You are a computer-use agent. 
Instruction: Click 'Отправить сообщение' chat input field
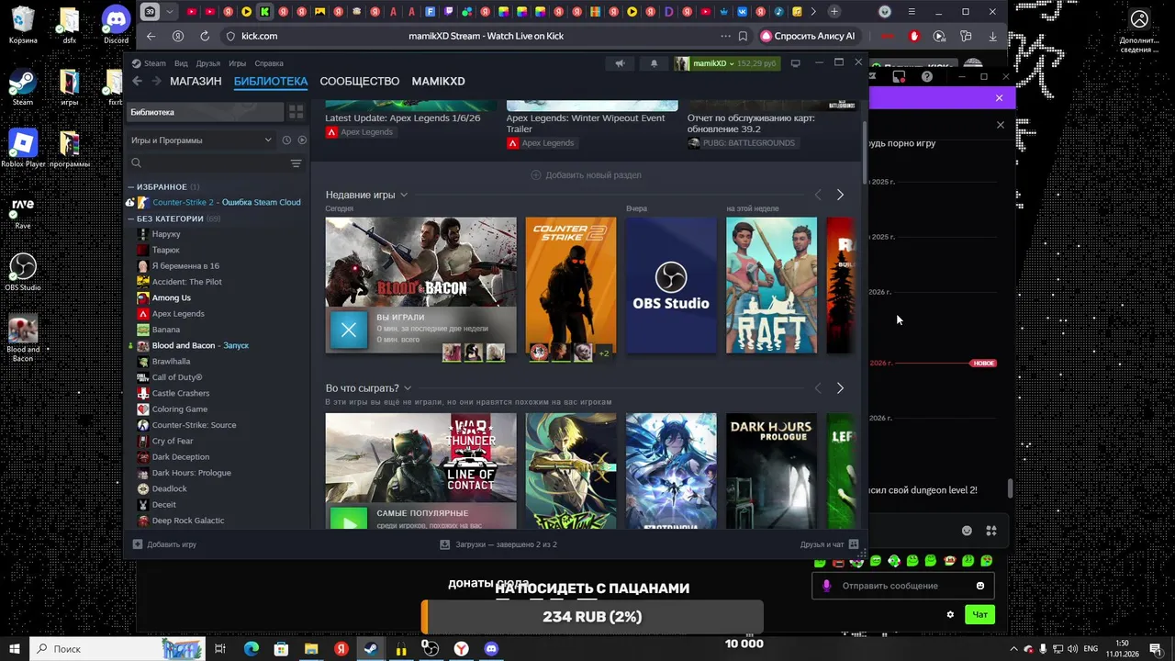click(x=902, y=586)
